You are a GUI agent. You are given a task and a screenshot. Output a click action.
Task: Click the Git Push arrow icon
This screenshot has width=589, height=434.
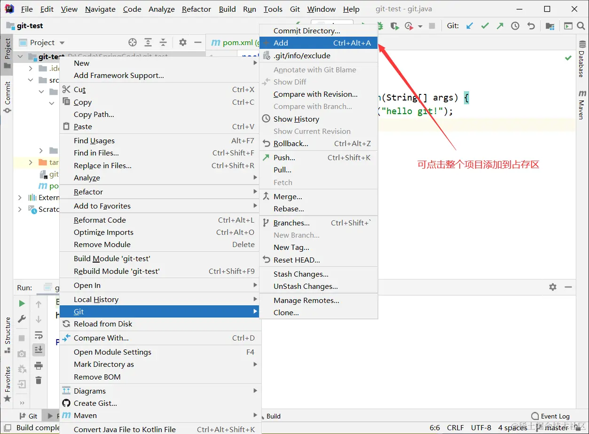(500, 26)
